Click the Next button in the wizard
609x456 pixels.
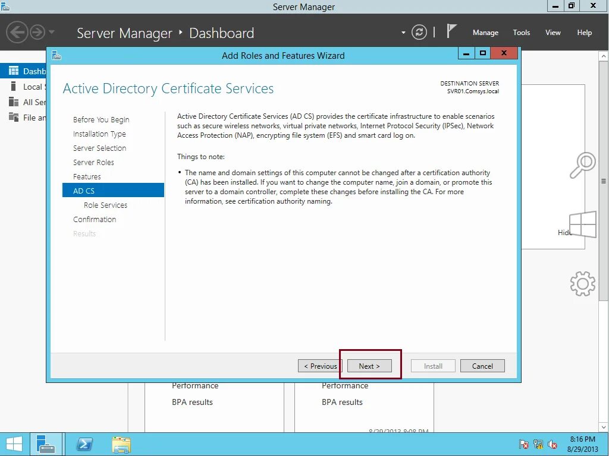pyautogui.click(x=369, y=366)
